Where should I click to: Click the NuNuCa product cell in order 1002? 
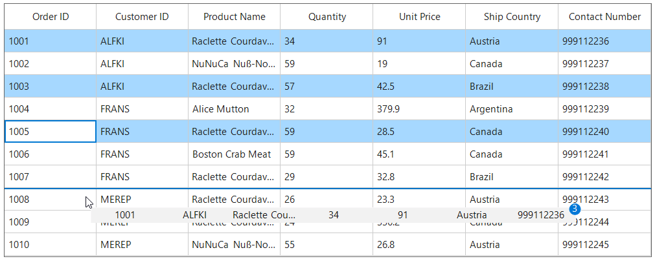tap(234, 64)
